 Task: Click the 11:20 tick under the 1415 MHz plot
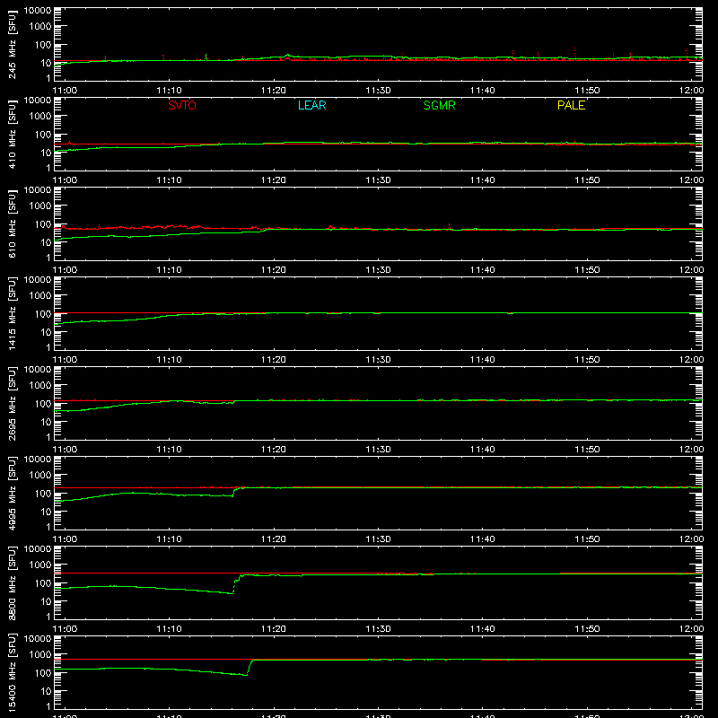274,360
